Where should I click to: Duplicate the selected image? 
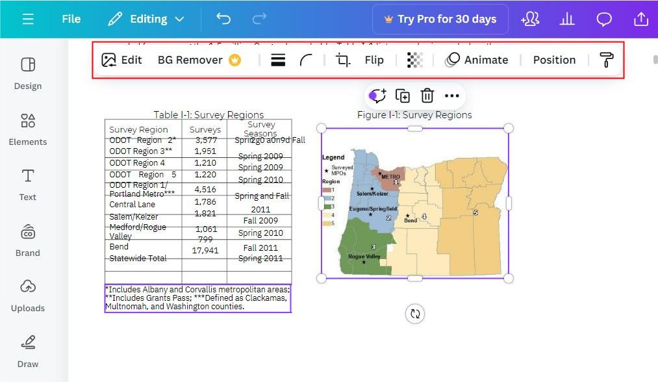point(403,96)
